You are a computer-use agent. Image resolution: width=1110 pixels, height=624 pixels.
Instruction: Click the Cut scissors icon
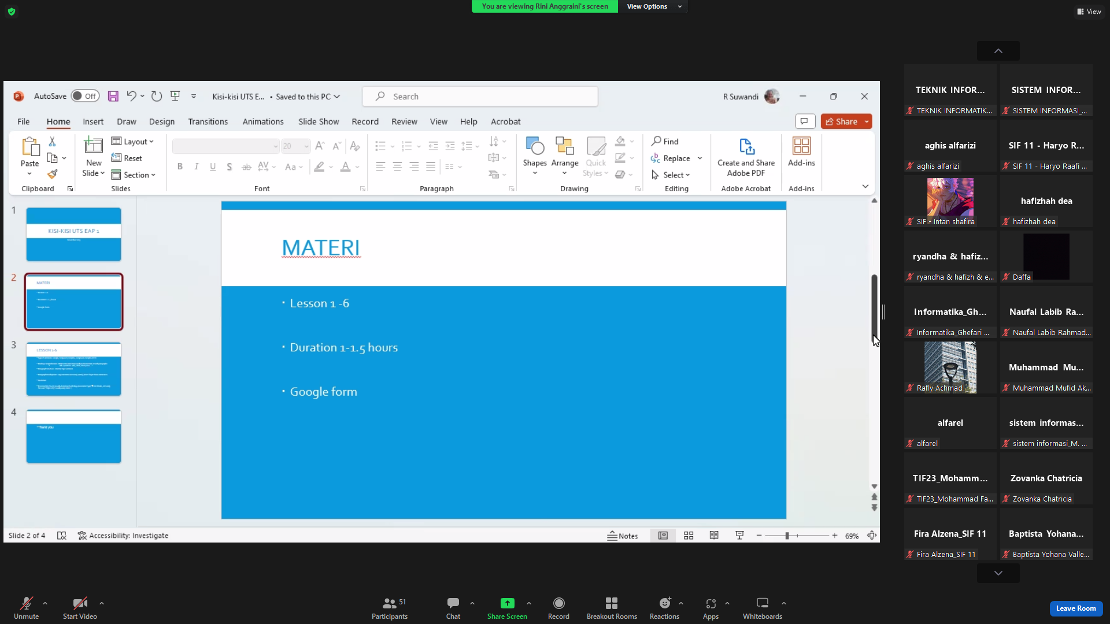click(x=52, y=142)
